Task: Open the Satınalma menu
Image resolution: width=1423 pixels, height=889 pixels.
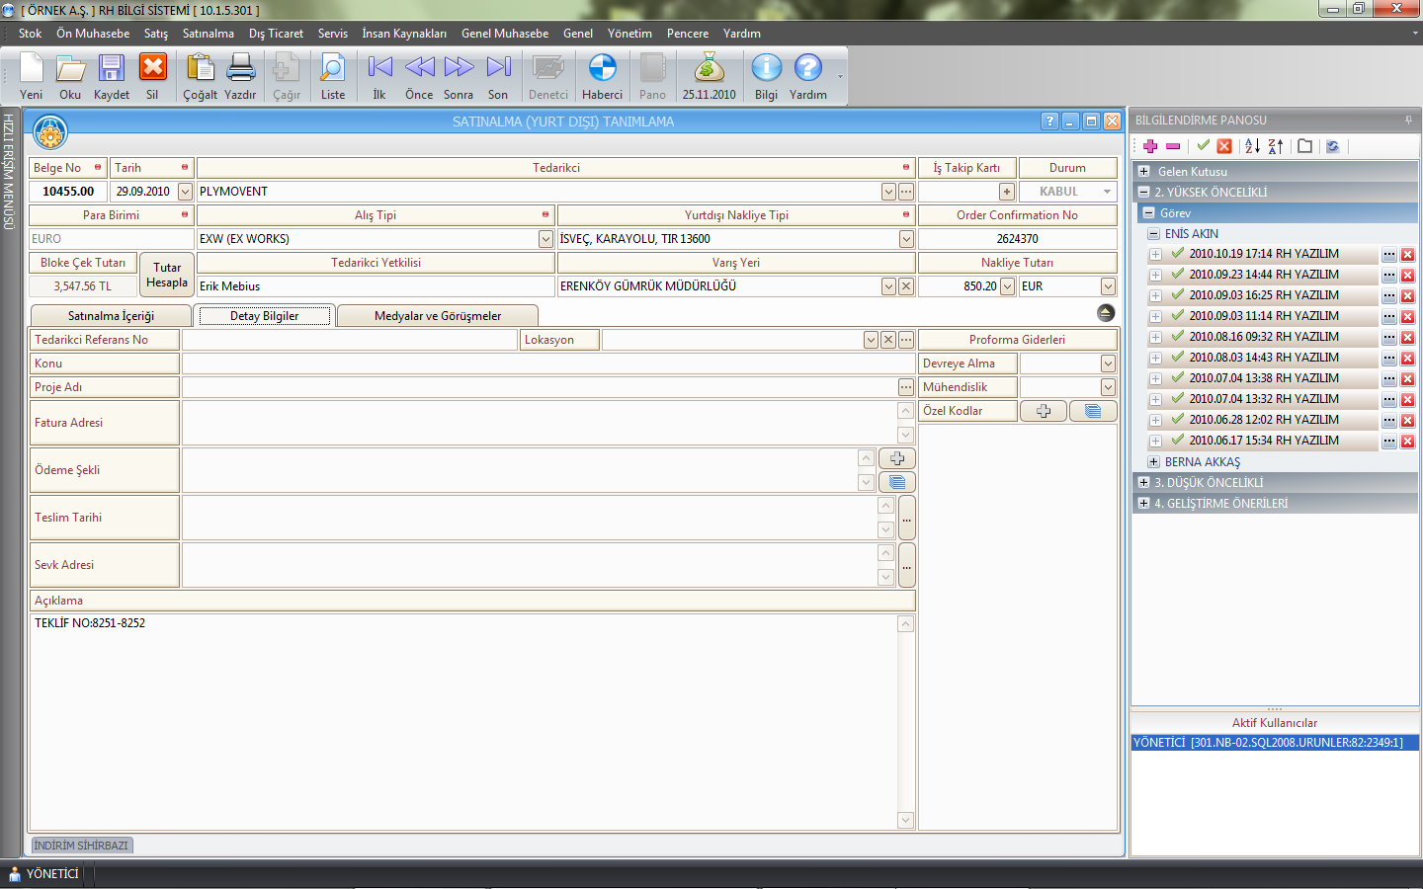Action: (x=208, y=34)
